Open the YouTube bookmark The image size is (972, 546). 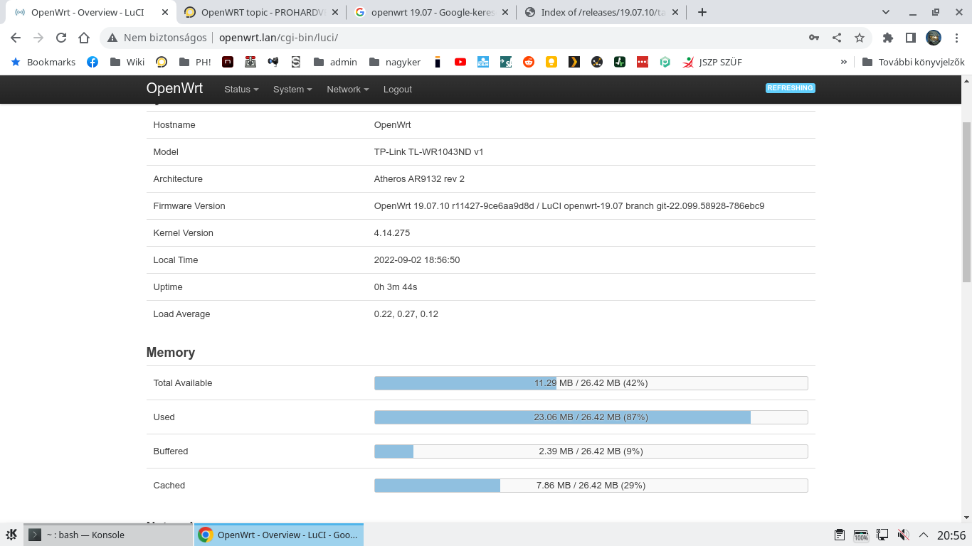tap(460, 62)
